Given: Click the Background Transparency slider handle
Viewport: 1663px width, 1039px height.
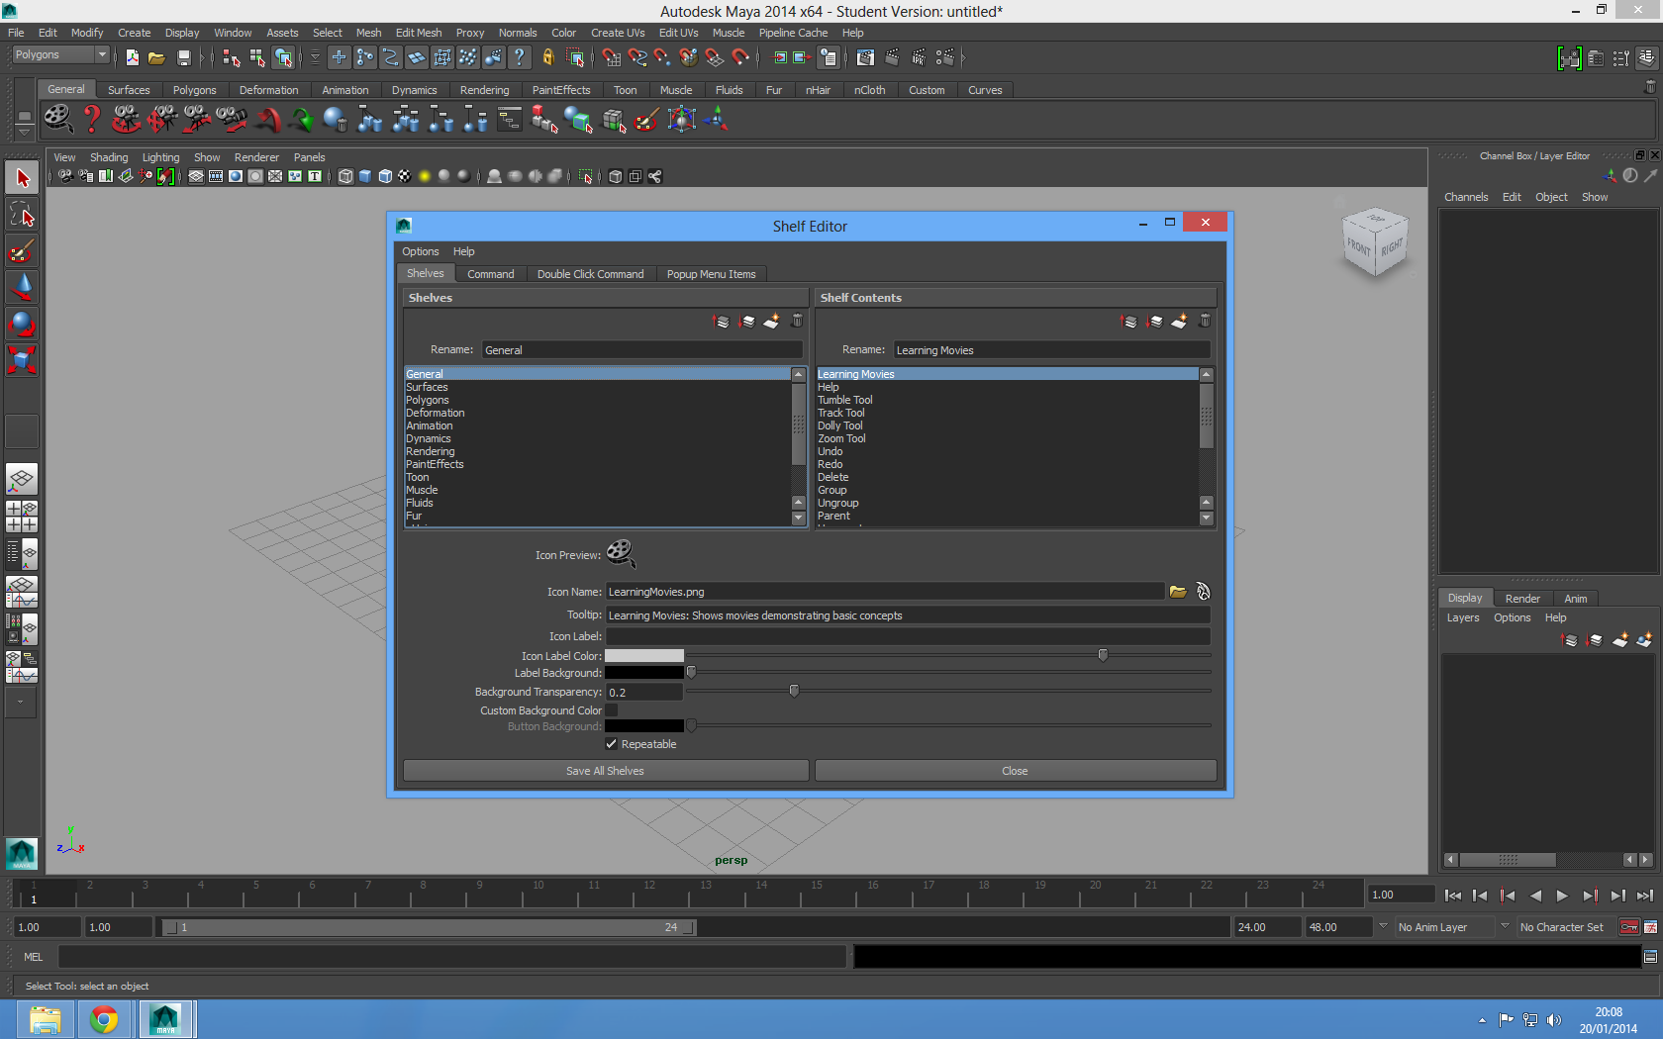Looking at the screenshot, I should (x=794, y=691).
